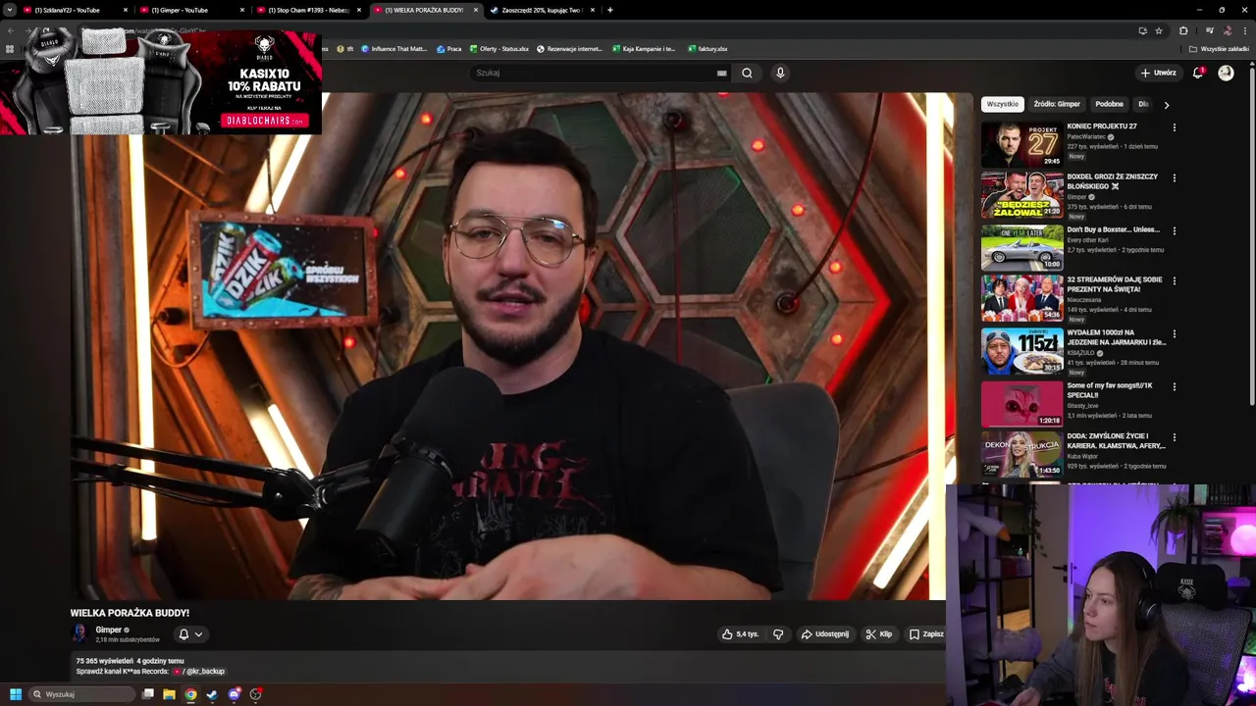Click the Zapisz save button
The image size is (1256, 706).
point(925,634)
